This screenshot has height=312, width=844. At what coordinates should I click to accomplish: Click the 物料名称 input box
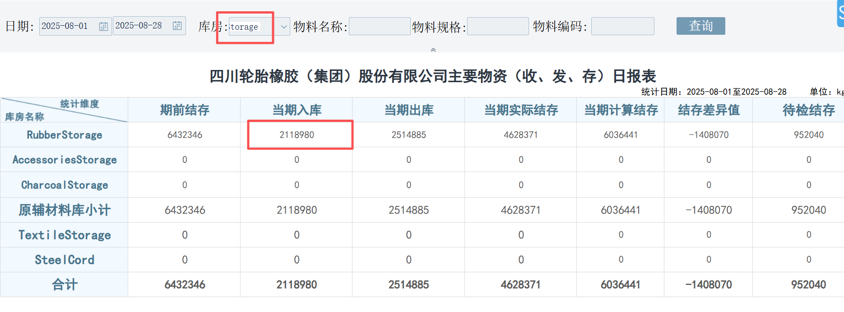380,26
